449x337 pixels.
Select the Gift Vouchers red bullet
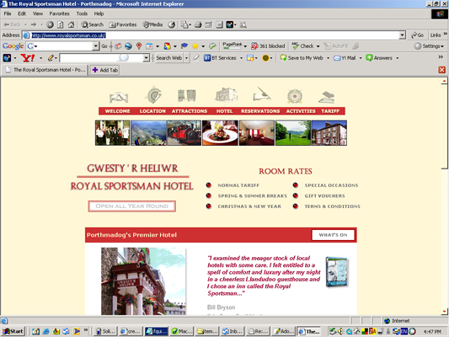click(296, 195)
